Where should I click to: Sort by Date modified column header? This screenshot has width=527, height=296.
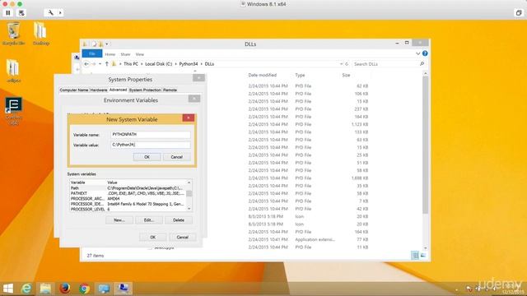coord(263,75)
